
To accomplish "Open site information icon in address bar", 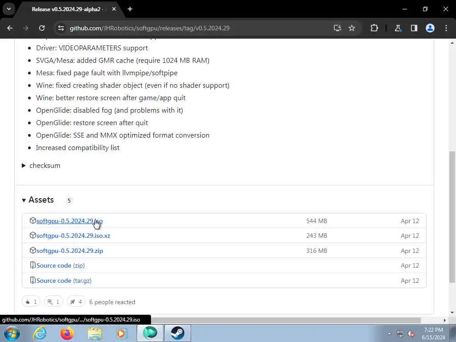I will [61, 28].
